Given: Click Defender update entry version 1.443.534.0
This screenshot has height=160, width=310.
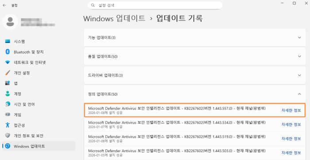Looking at the screenshot, I should tap(195, 125).
